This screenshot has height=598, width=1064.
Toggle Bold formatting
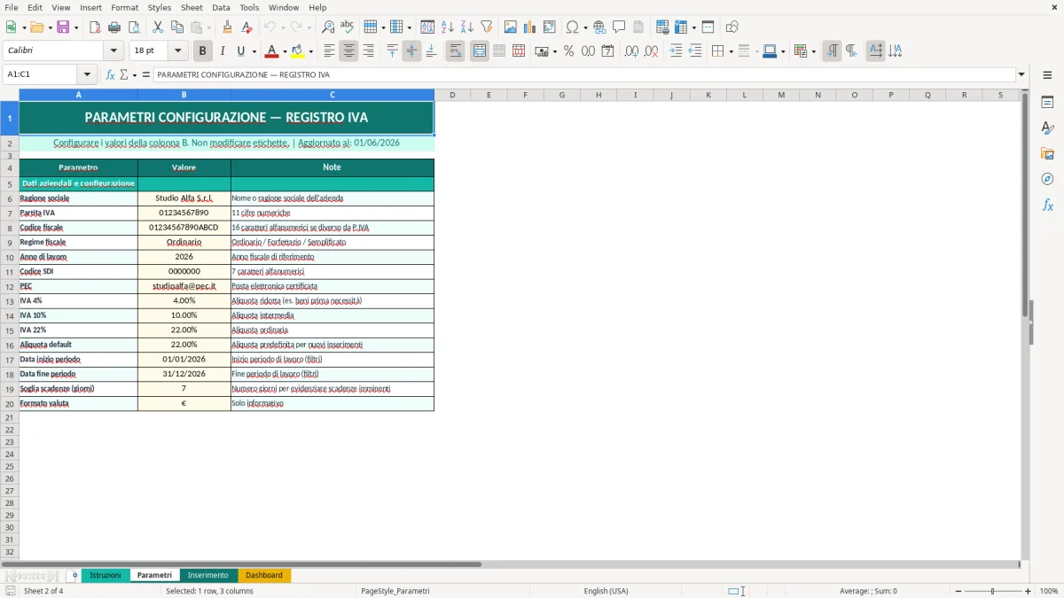(x=203, y=51)
